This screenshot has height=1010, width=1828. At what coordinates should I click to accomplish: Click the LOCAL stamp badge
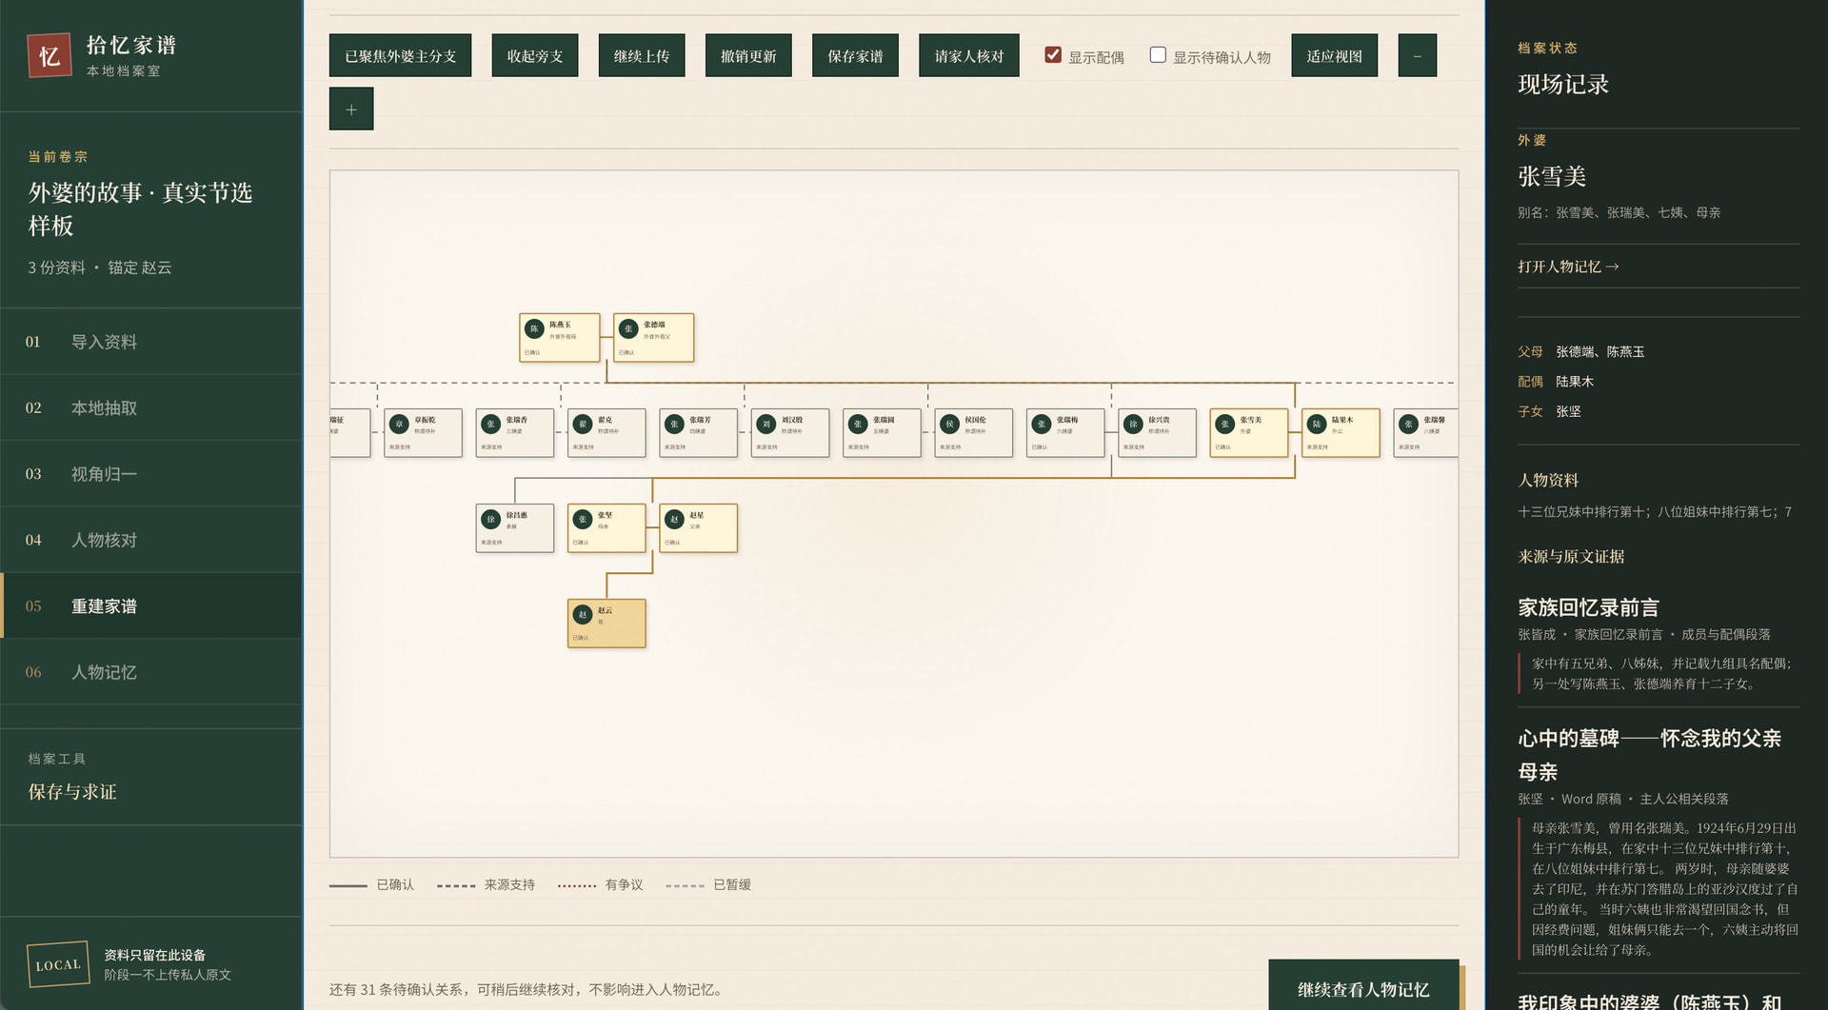(58, 964)
